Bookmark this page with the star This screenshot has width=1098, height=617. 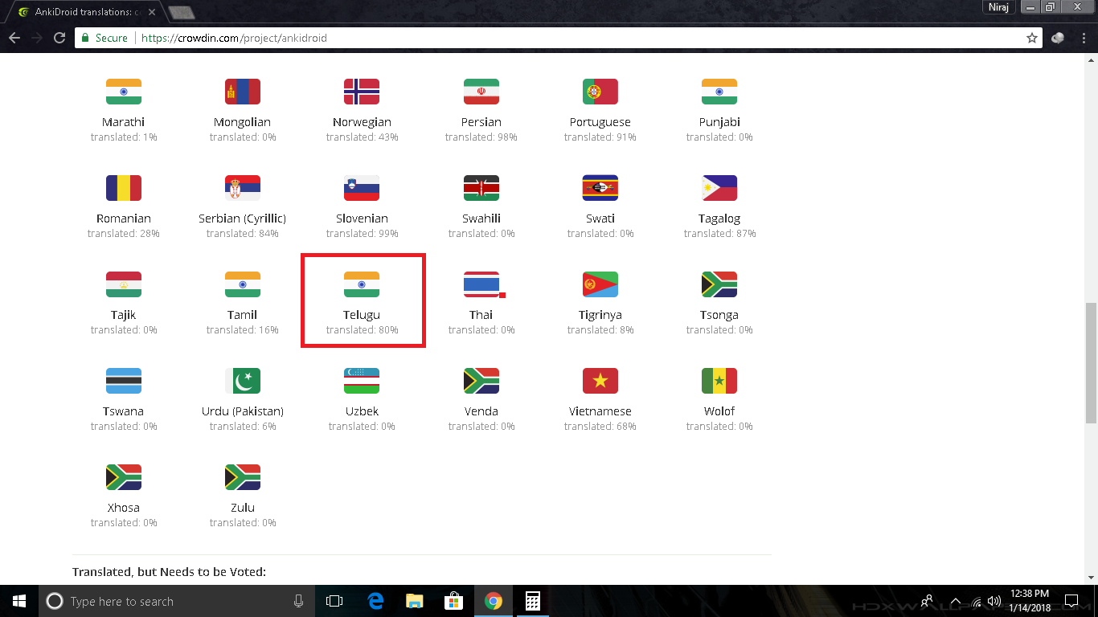click(x=1032, y=38)
